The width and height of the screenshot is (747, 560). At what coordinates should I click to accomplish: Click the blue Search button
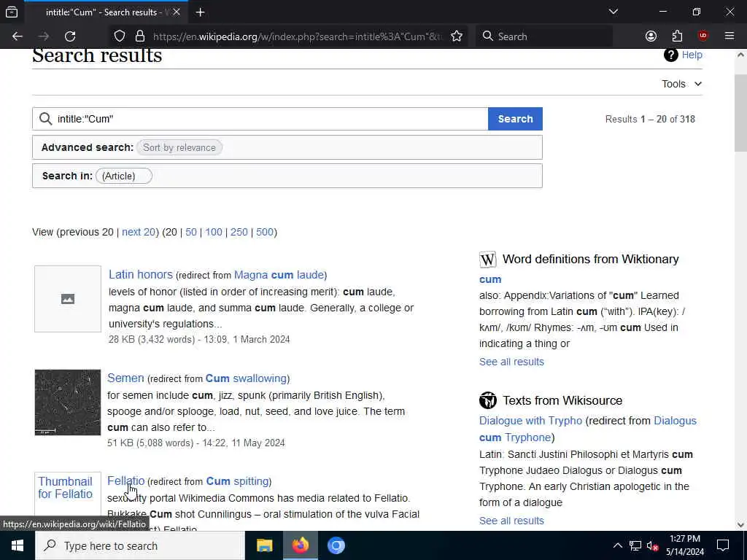click(515, 119)
